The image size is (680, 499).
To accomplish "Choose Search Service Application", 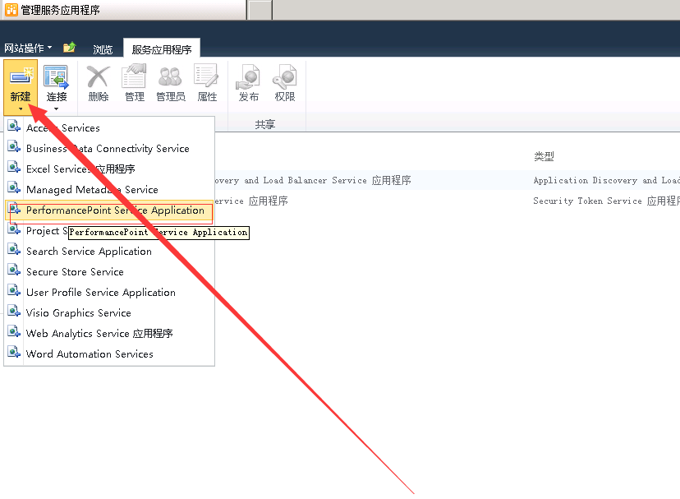I will 109,251.
